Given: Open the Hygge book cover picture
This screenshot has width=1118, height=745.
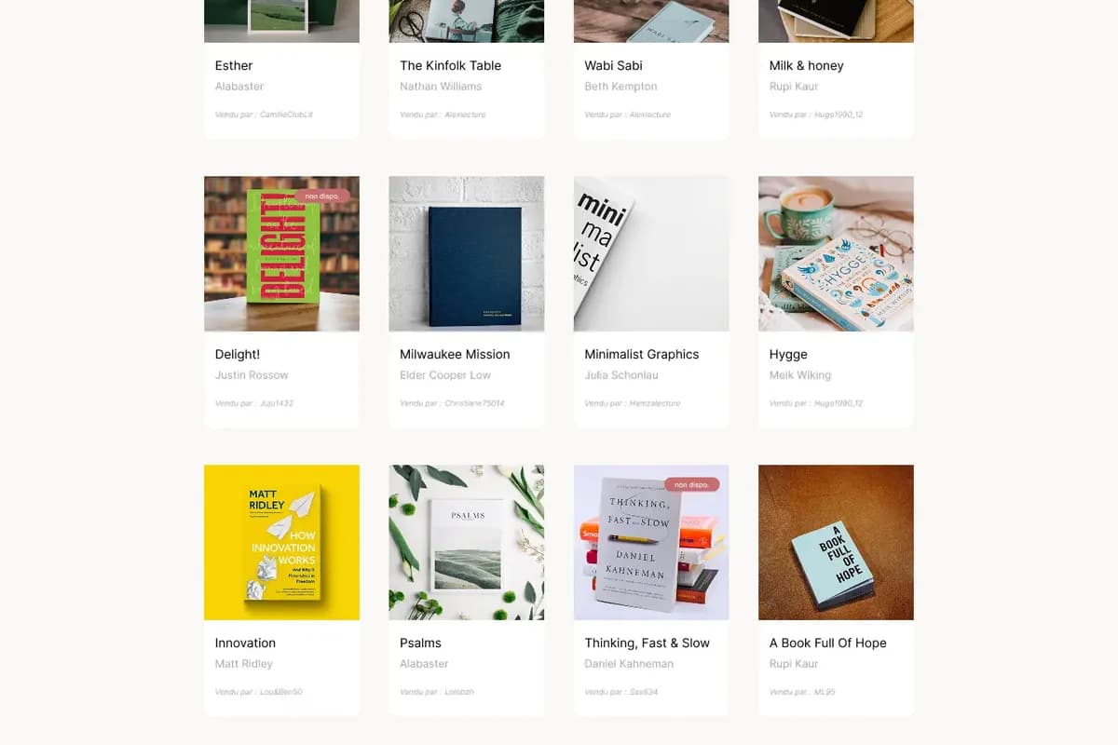Looking at the screenshot, I should pyautogui.click(x=836, y=253).
